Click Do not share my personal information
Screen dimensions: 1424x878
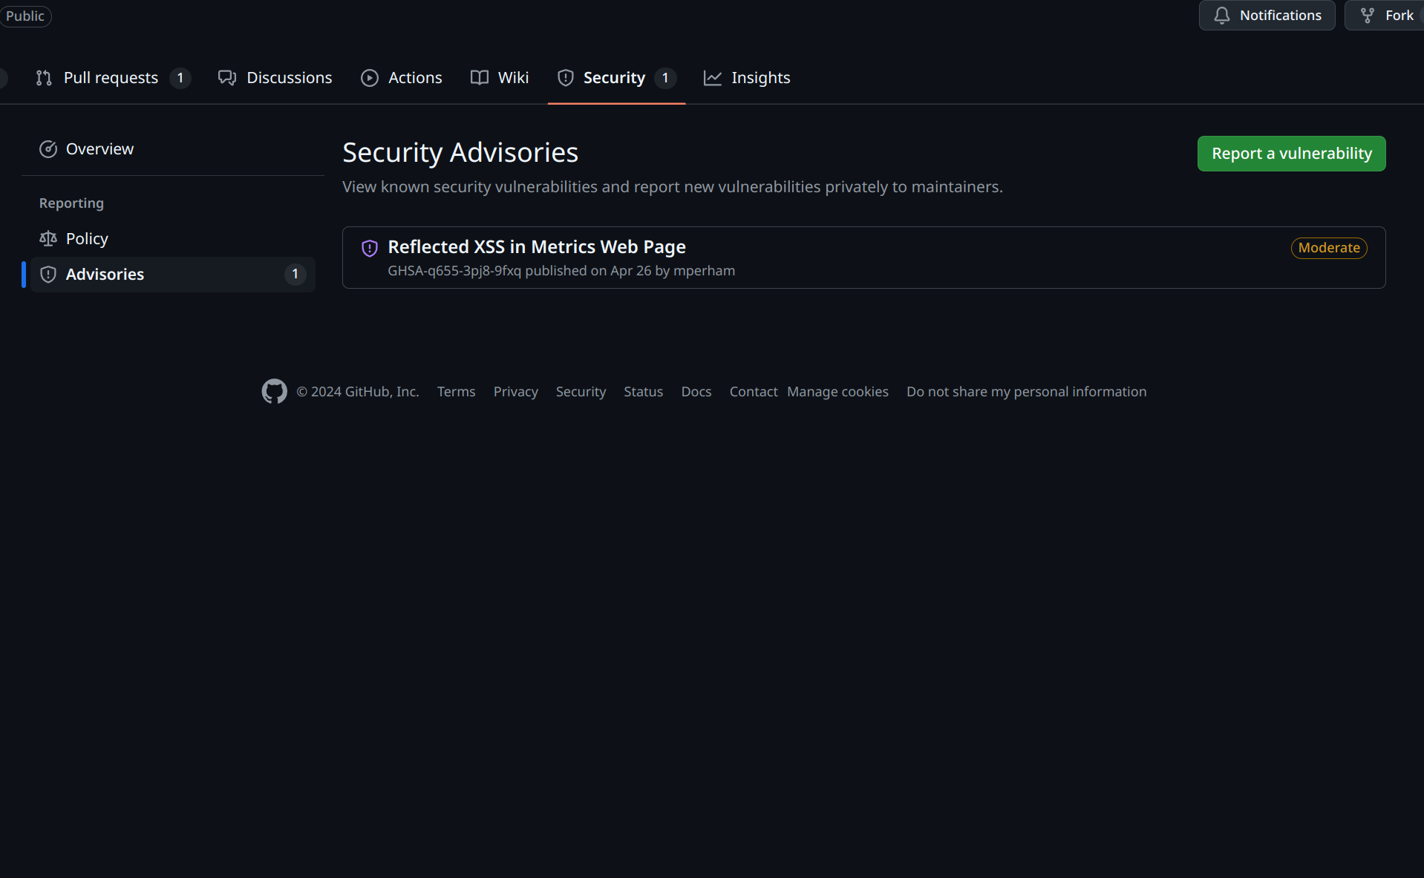click(1027, 392)
